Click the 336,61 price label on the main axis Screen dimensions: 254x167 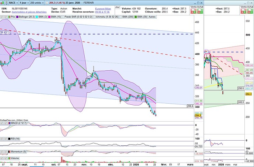coord(199,88)
